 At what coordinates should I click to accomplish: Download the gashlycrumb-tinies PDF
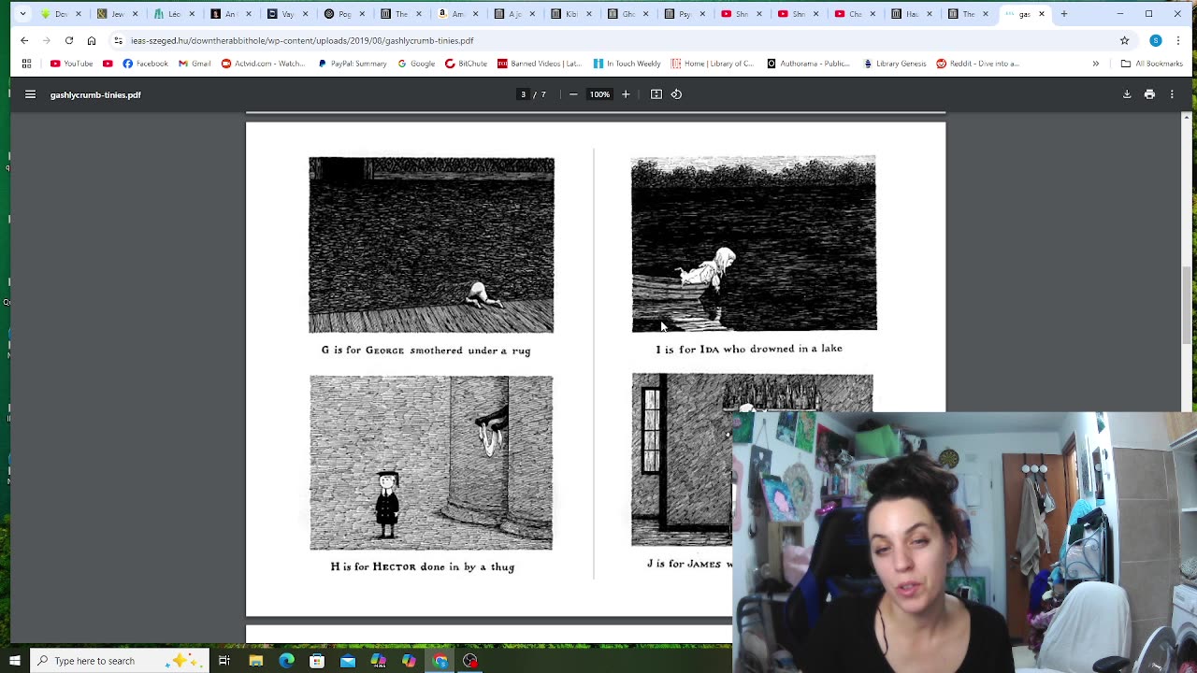[1127, 94]
